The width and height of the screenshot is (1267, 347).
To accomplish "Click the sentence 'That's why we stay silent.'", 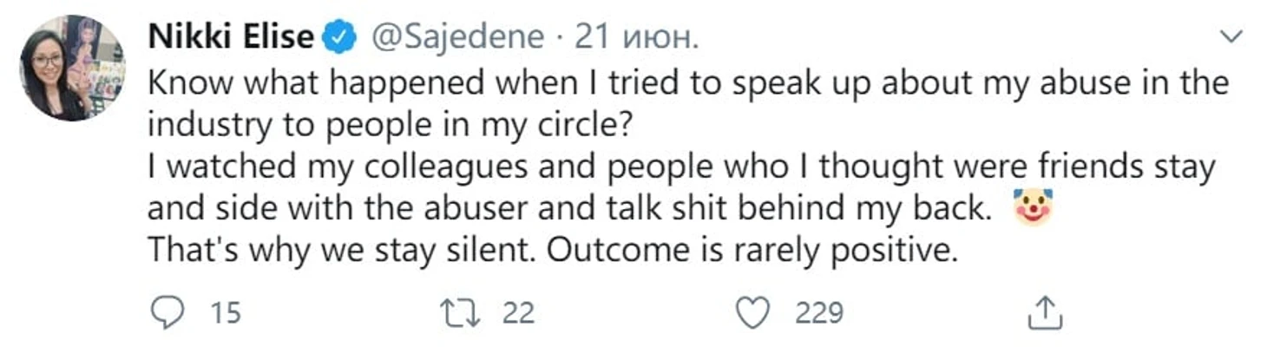I will (345, 251).
